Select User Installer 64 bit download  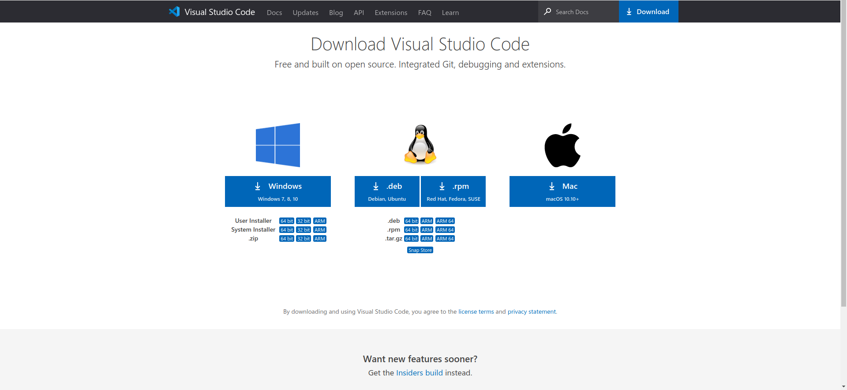pyautogui.click(x=286, y=221)
